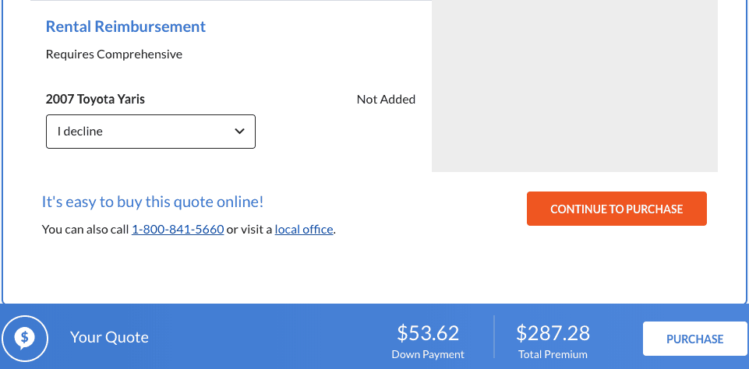Image resolution: width=749 pixels, height=369 pixels.
Task: Click the divider between payment amounts
Action: point(494,337)
